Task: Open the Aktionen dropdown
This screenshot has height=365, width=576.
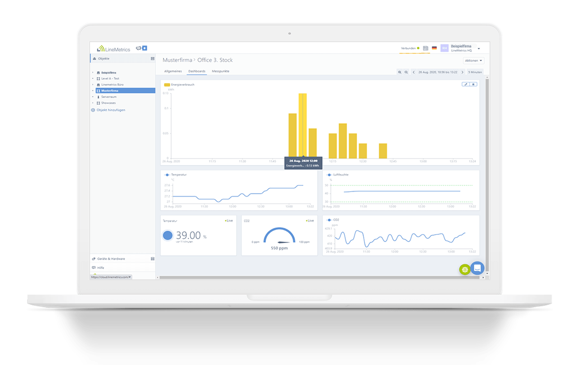Action: 473,60
